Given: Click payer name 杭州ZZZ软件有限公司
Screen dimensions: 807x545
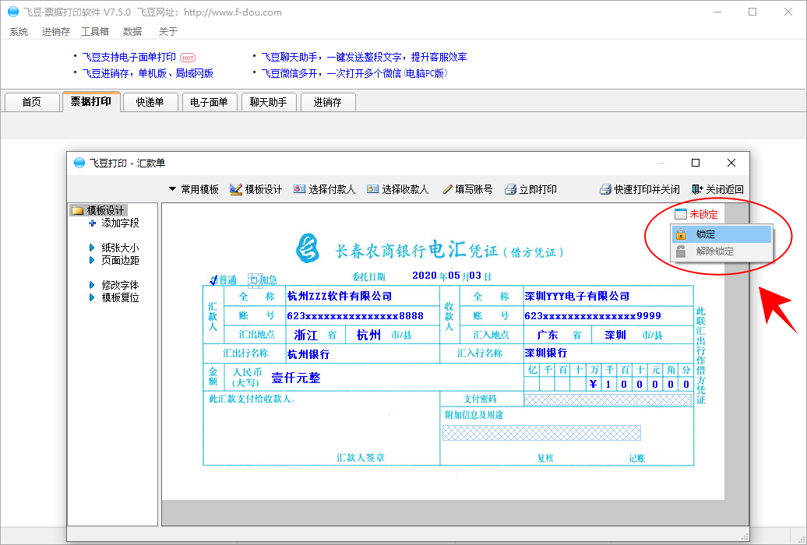Looking at the screenshot, I should tap(340, 296).
